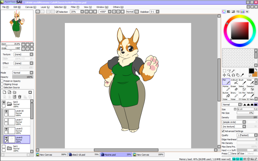Switch to the New Canvas 300% tab

pos(51,155)
